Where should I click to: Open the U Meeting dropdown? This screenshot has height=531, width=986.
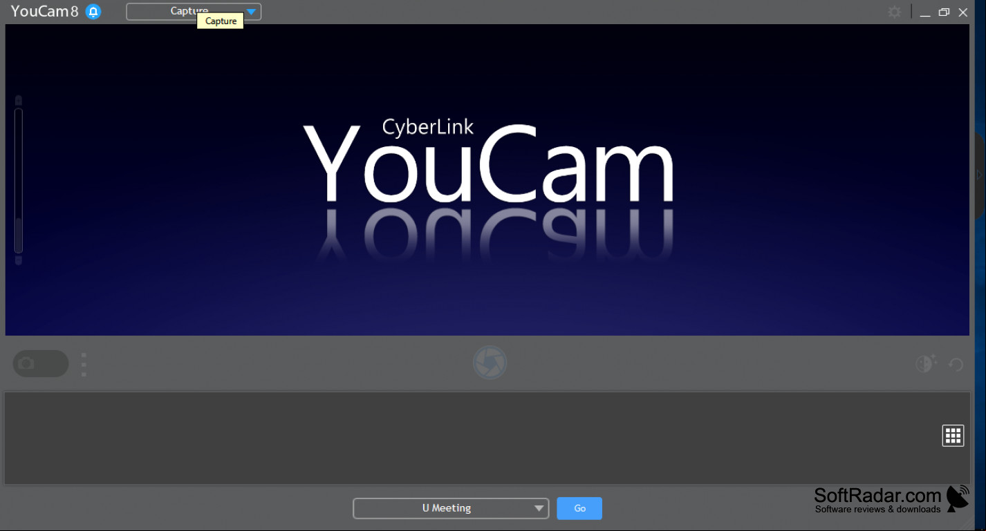[451, 508]
